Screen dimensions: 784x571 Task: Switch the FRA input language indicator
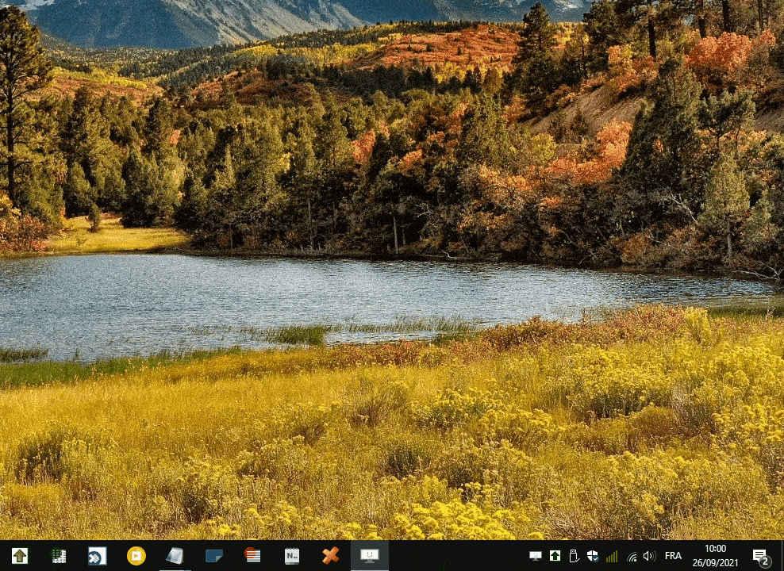(673, 556)
